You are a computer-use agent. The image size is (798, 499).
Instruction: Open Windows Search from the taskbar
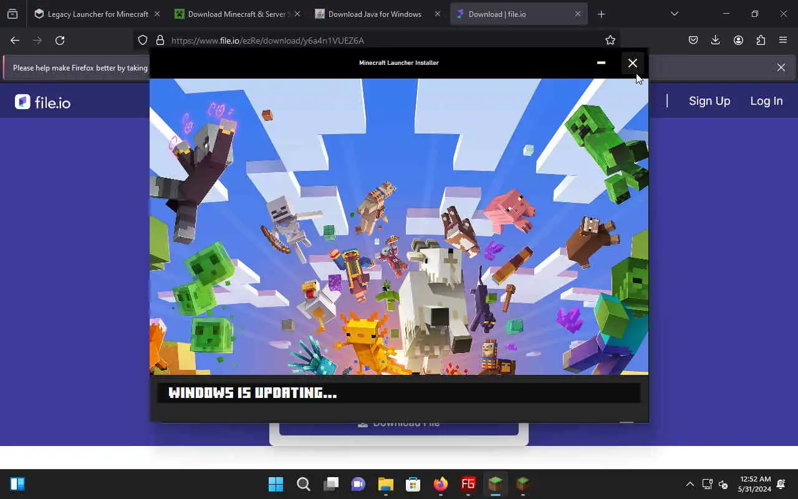coord(303,484)
